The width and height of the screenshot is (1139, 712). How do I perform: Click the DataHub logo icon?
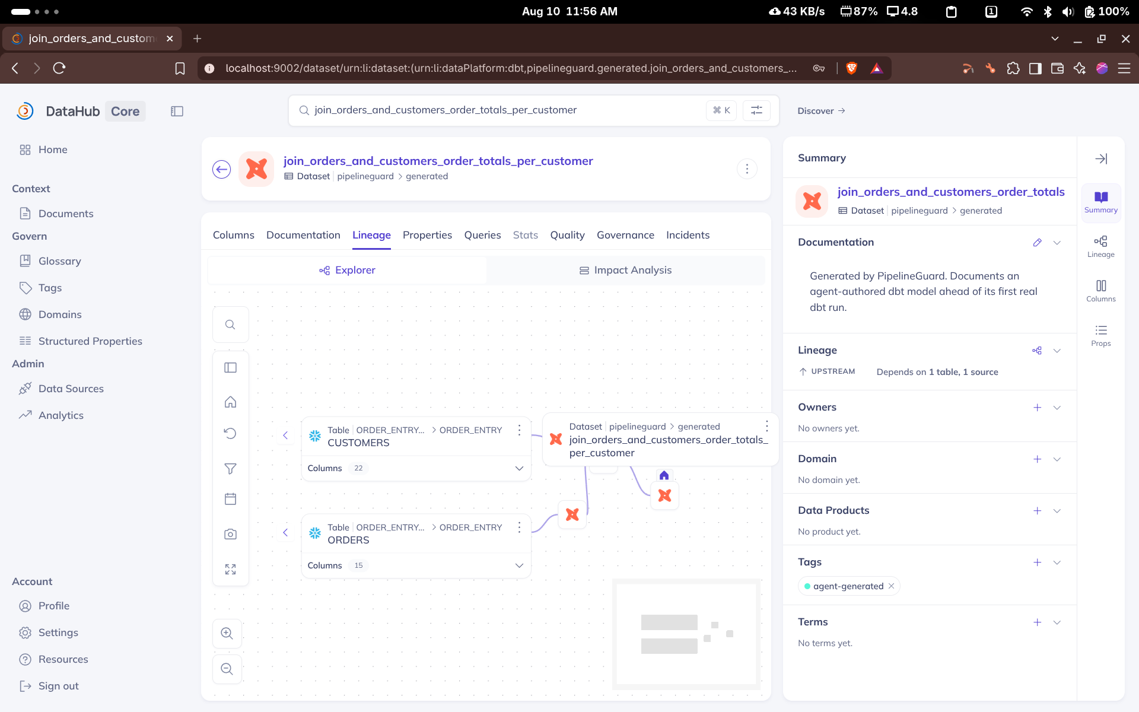point(25,111)
